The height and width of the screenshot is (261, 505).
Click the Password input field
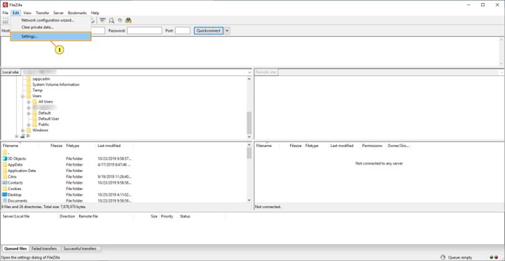(x=144, y=31)
